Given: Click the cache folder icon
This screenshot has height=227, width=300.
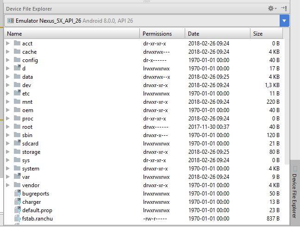Looking at the screenshot, I should 17,51.
